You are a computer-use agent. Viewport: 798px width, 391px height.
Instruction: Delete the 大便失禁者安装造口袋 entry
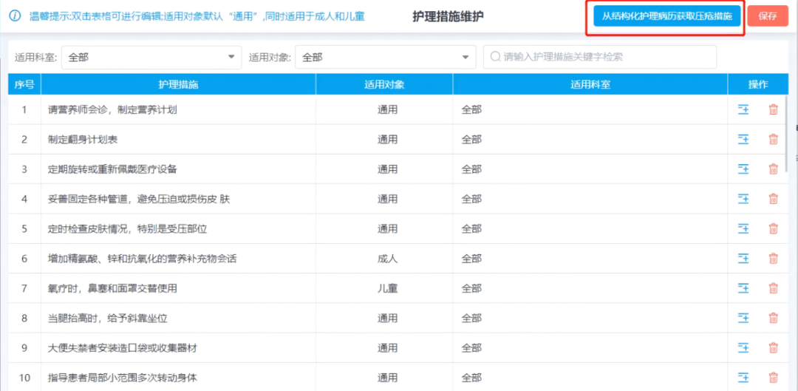(x=773, y=348)
